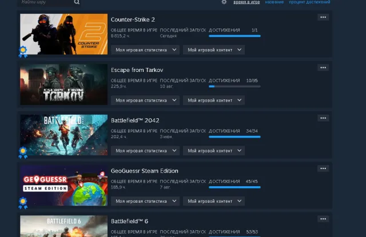Viewport: 366px width, 237px height.
Task: Click Counter-Strike 2 achievements progress bar
Action: click(x=234, y=36)
